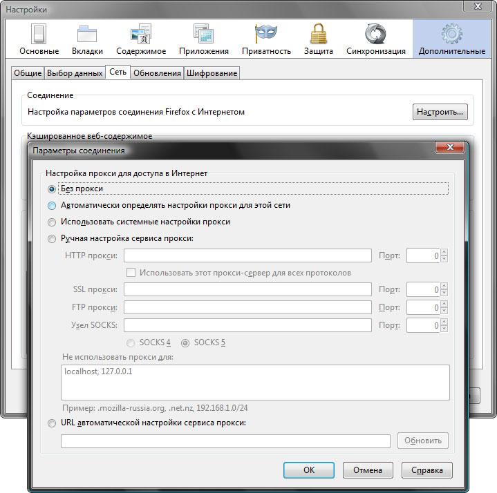Close the Параметры соединения dialog
Screen dimensions: 497x493
pos(450,147)
